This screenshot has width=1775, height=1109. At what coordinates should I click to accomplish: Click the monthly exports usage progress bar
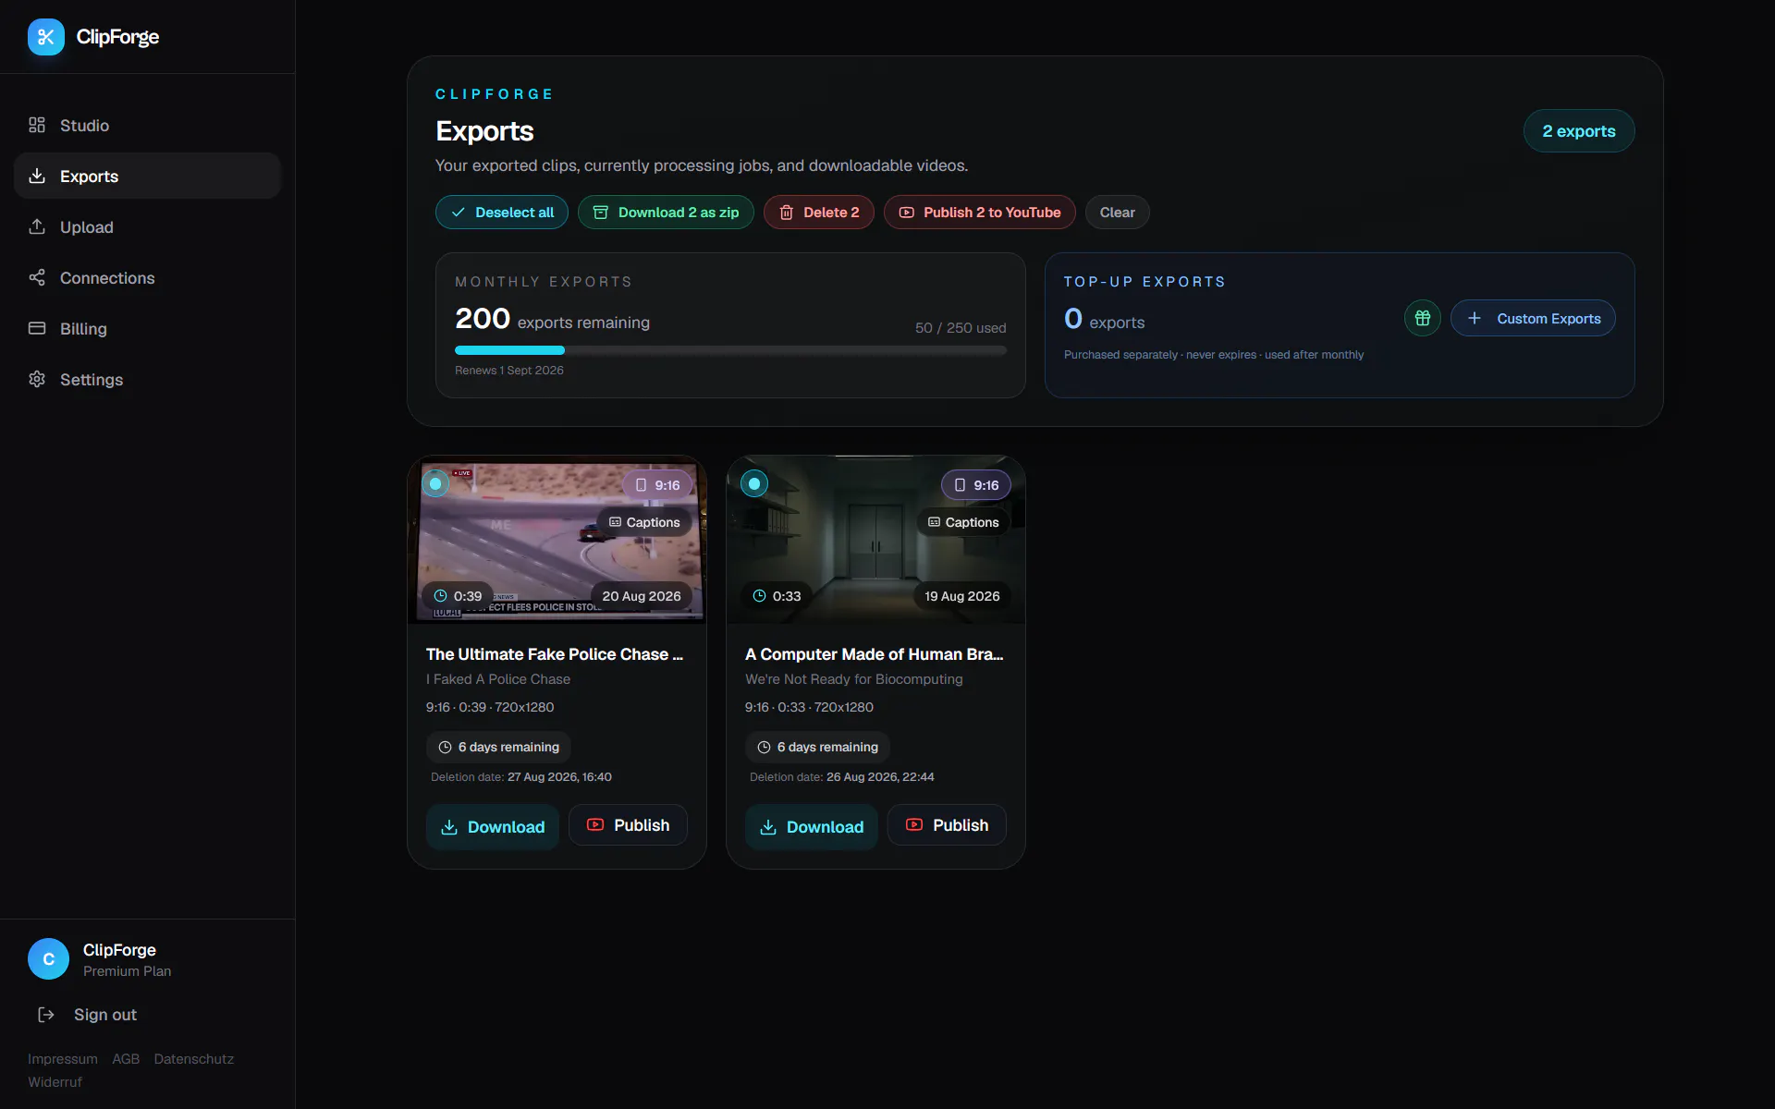730,350
